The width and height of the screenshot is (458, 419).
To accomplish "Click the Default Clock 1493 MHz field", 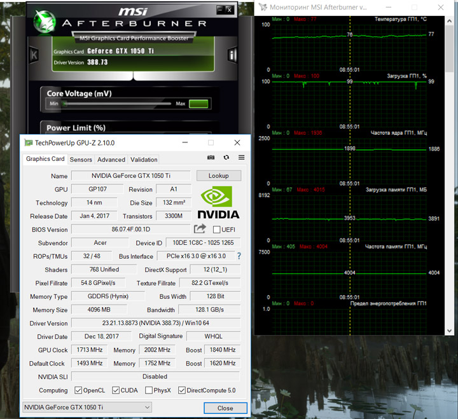I will click(x=90, y=363).
